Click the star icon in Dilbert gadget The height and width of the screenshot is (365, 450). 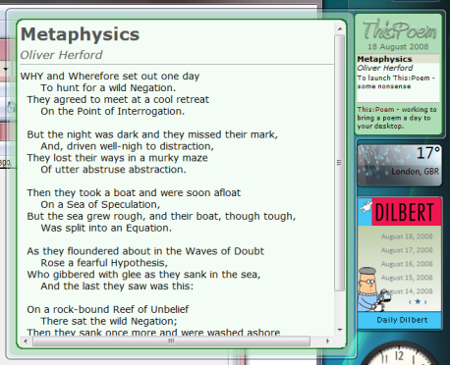coord(418,301)
